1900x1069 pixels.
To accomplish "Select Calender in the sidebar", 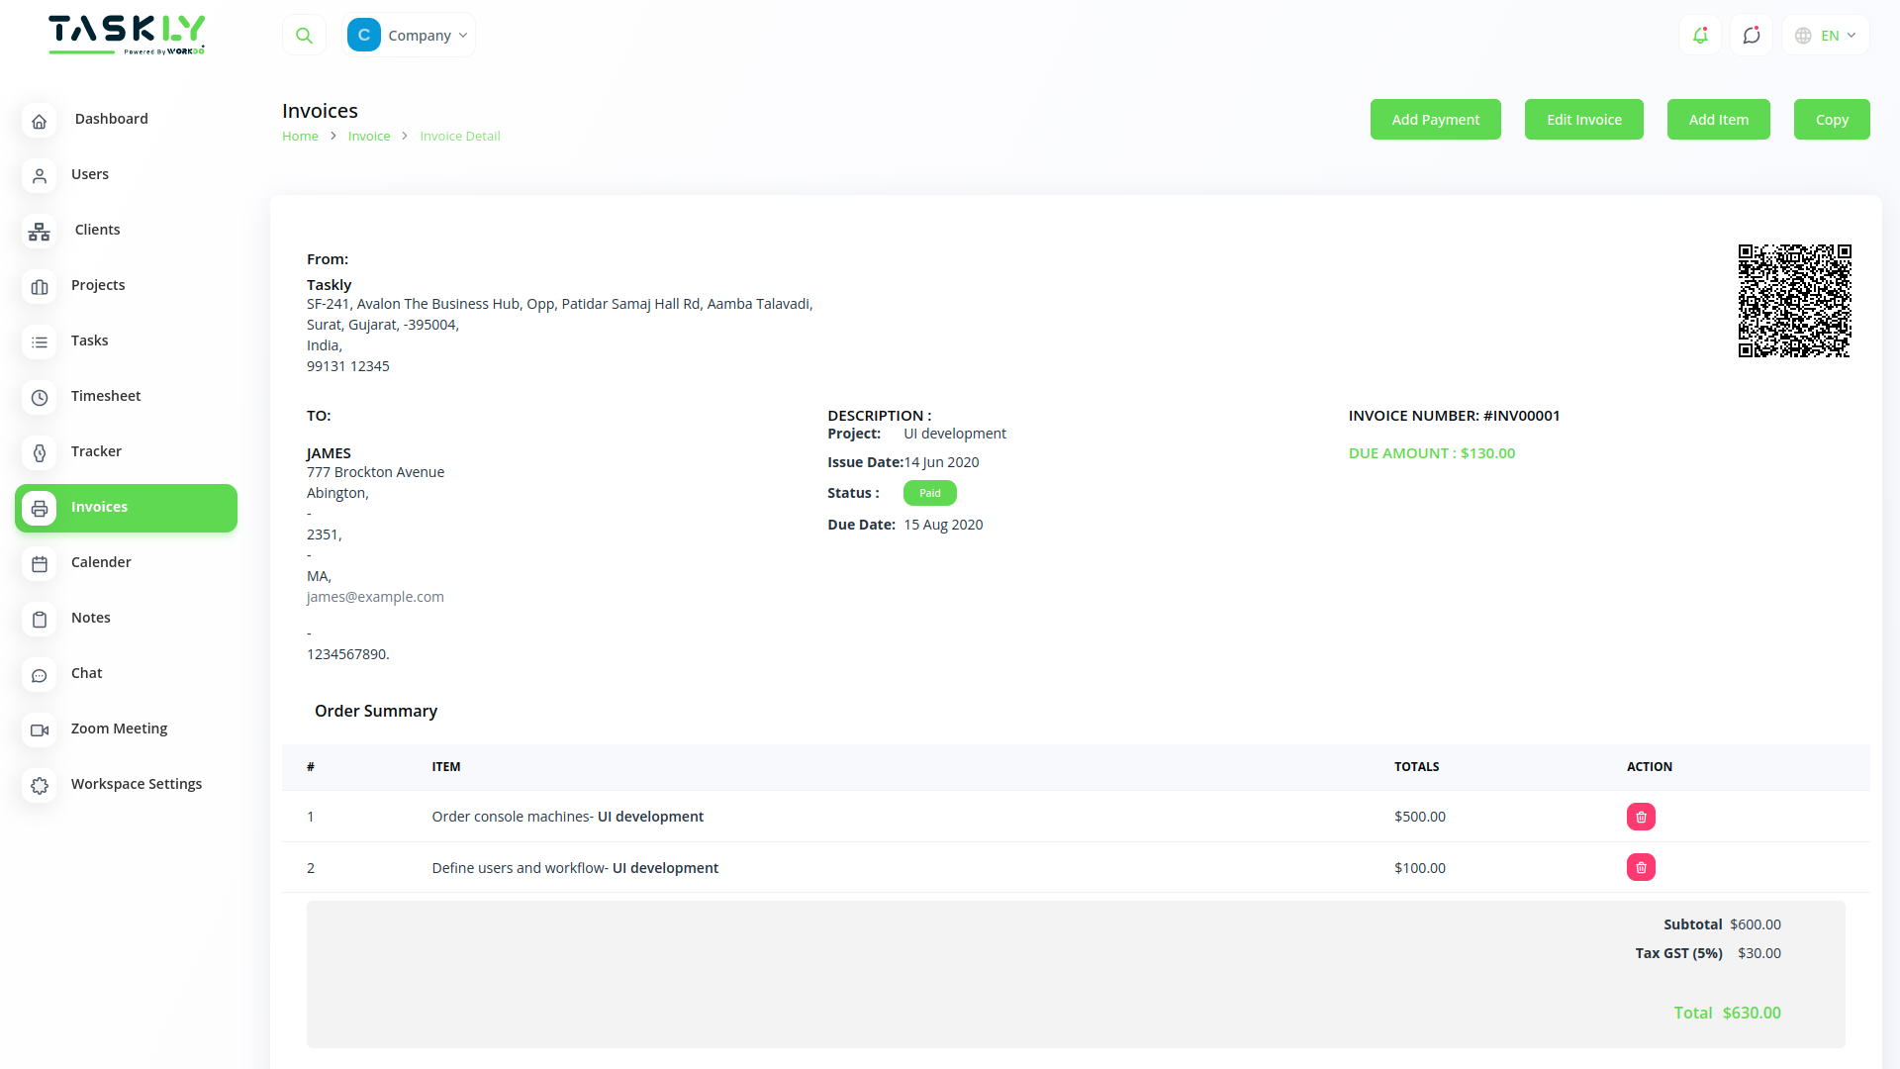I will pyautogui.click(x=101, y=562).
